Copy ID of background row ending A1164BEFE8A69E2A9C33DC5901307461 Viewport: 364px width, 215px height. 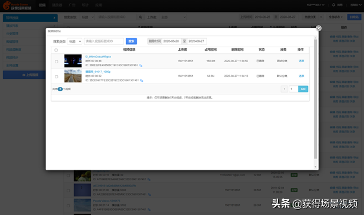[x=149, y=179]
